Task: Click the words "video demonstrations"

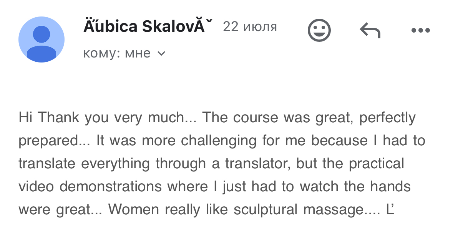Action: click(90, 187)
